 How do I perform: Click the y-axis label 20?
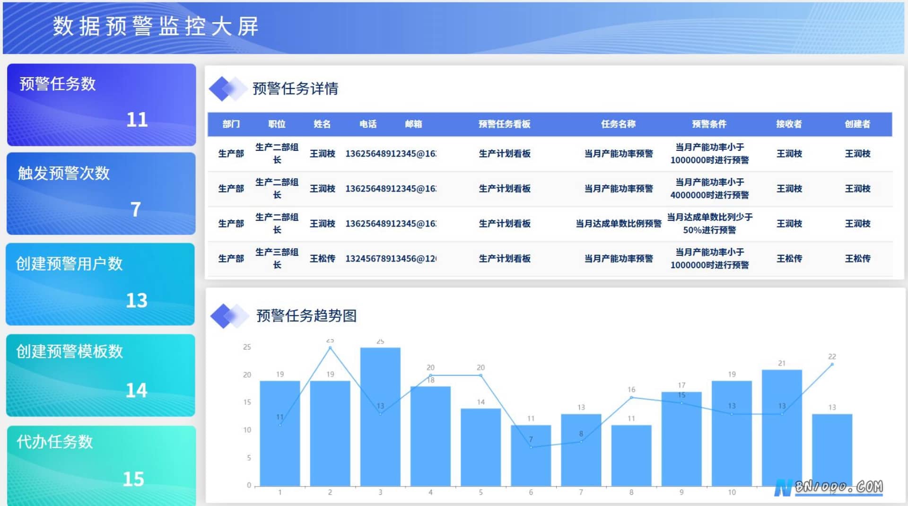click(x=247, y=375)
